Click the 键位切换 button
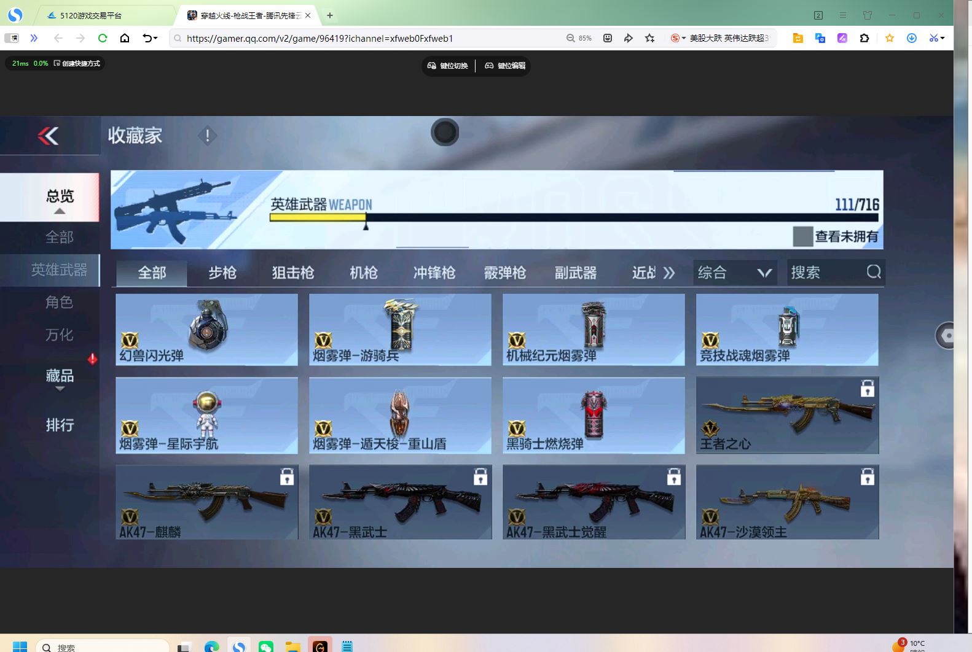This screenshot has height=652, width=972. (449, 66)
